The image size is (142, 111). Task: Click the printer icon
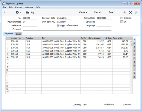27,12
